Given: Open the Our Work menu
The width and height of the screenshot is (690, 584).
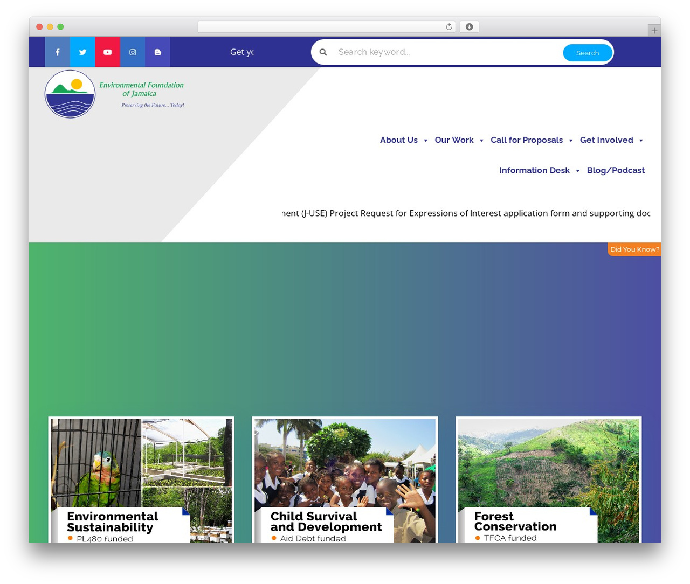Looking at the screenshot, I should 454,140.
